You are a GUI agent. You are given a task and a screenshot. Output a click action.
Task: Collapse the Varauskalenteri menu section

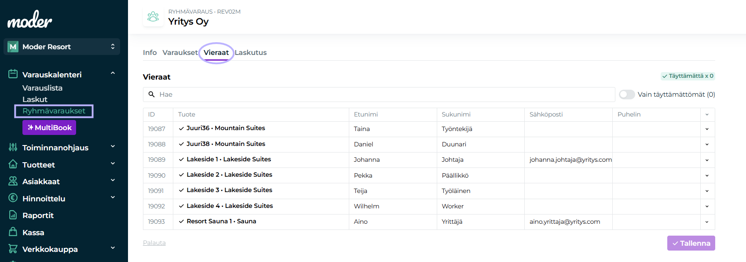coord(113,73)
